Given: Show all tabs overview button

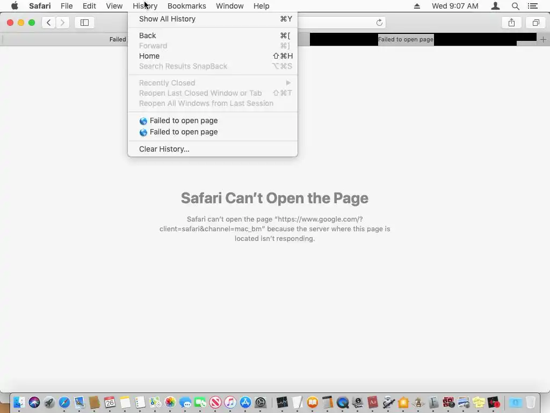Looking at the screenshot, I should click(535, 23).
